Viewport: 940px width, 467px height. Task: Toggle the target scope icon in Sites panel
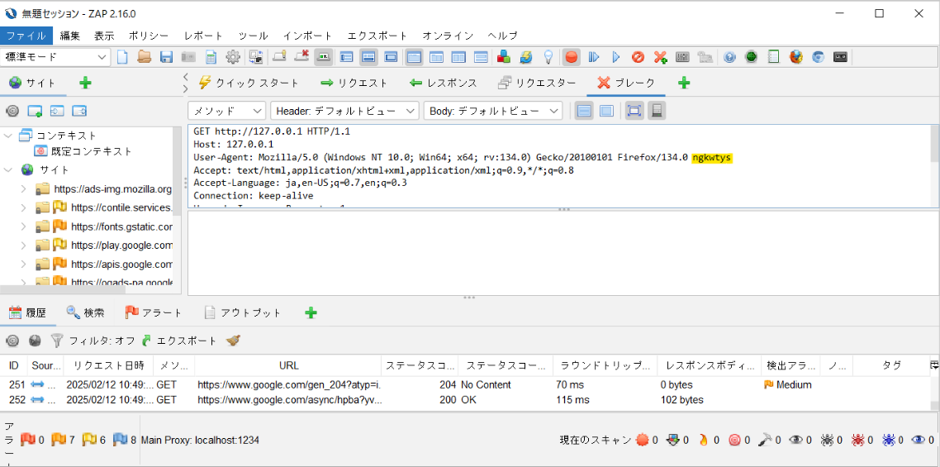pyautogui.click(x=12, y=111)
